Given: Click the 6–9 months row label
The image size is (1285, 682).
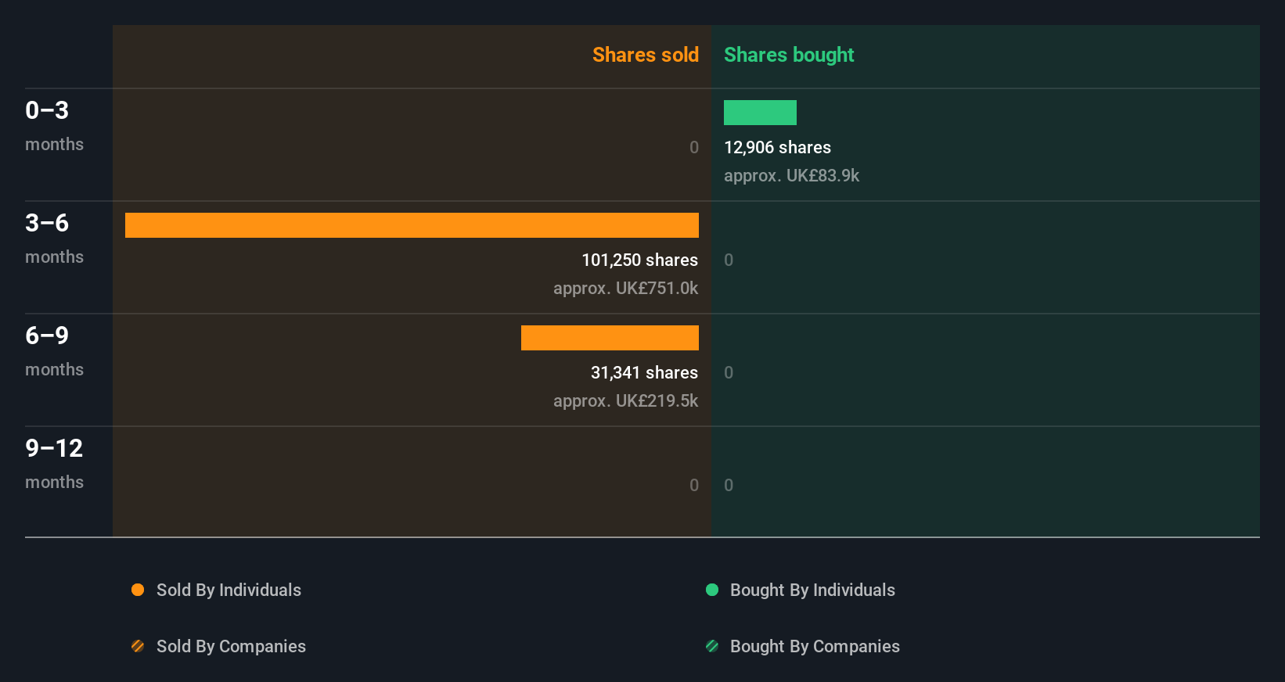Looking at the screenshot, I should (x=54, y=351).
